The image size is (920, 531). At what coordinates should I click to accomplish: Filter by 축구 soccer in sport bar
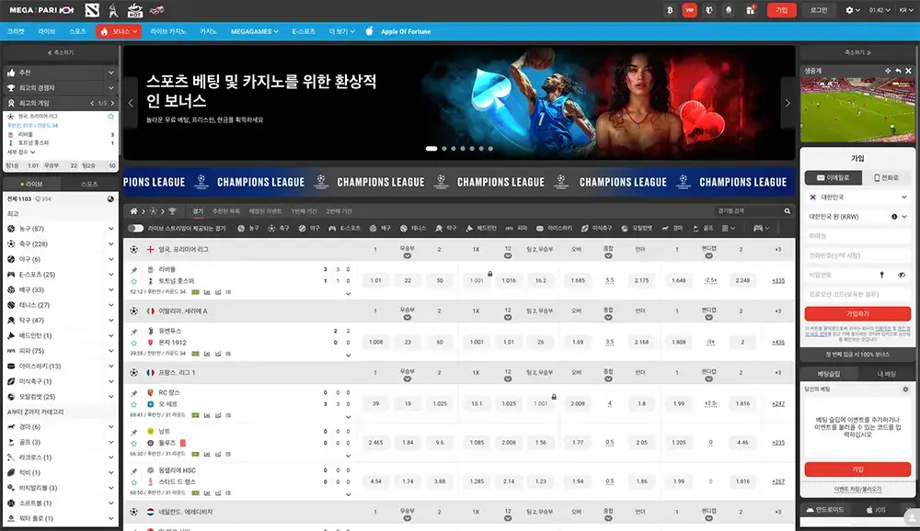point(279,228)
